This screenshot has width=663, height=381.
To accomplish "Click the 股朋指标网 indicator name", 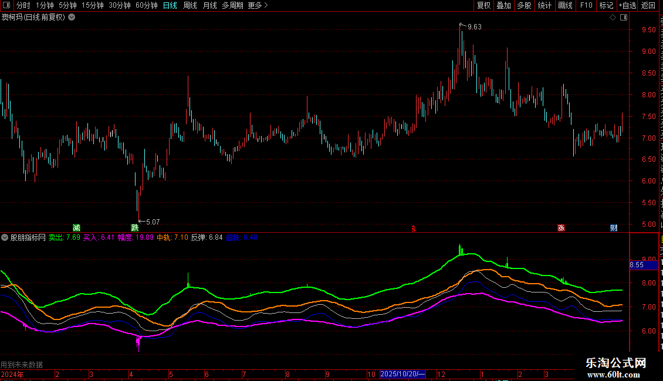I will [28, 238].
